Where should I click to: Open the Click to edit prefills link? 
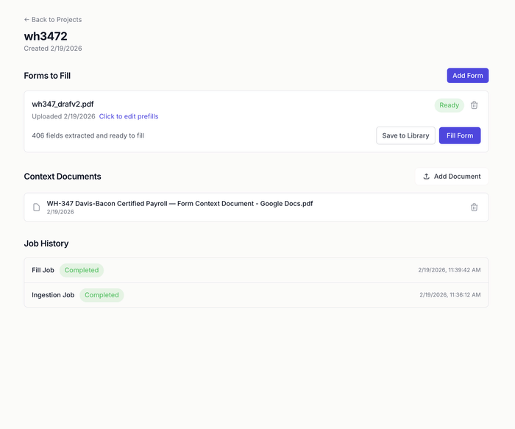pos(129,116)
